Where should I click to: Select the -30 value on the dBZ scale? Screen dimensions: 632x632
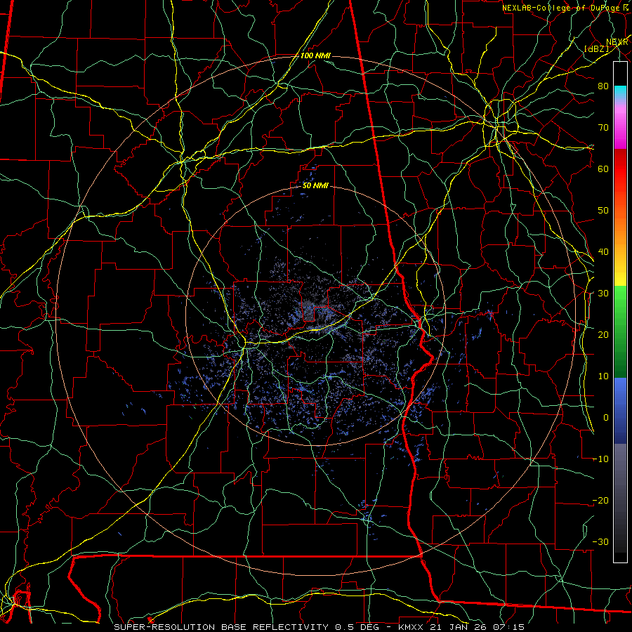coord(600,541)
